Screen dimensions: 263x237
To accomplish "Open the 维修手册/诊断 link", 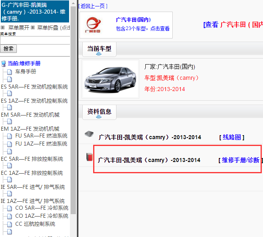I will 241,160.
